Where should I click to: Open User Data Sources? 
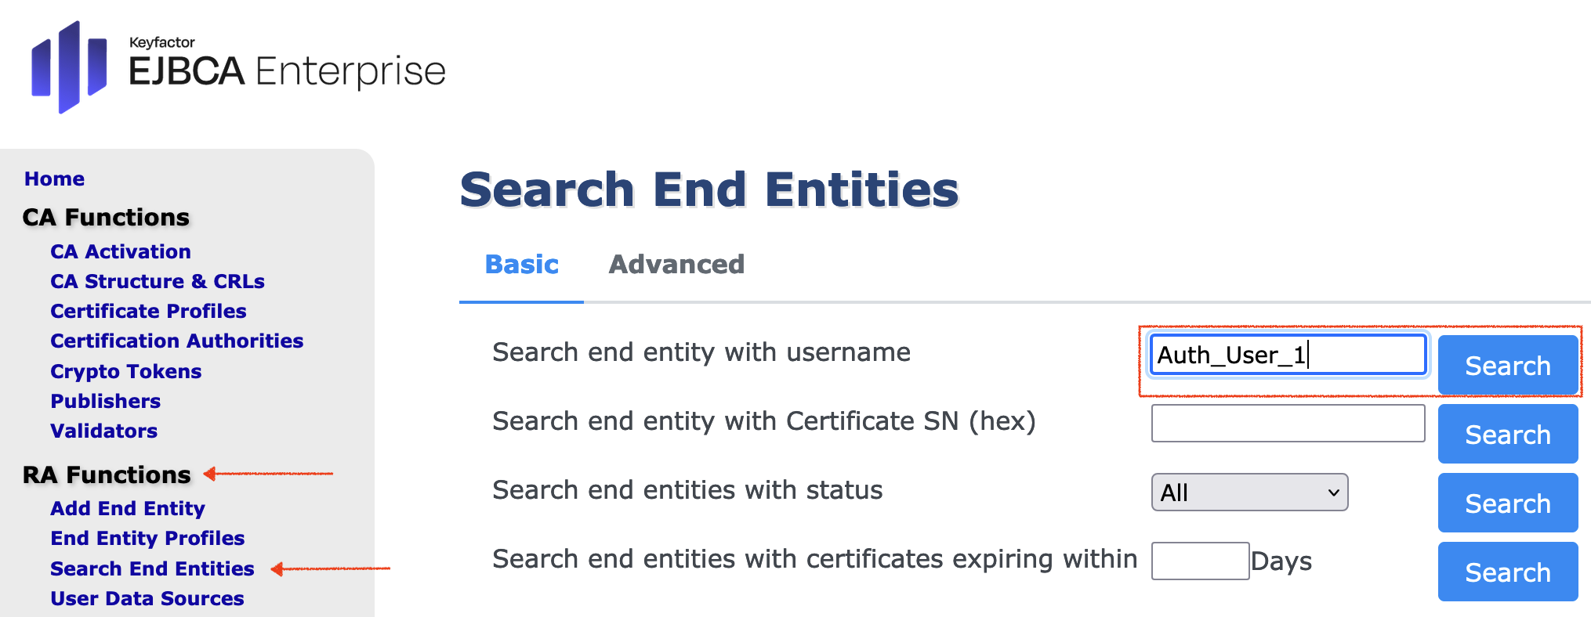pos(147,598)
